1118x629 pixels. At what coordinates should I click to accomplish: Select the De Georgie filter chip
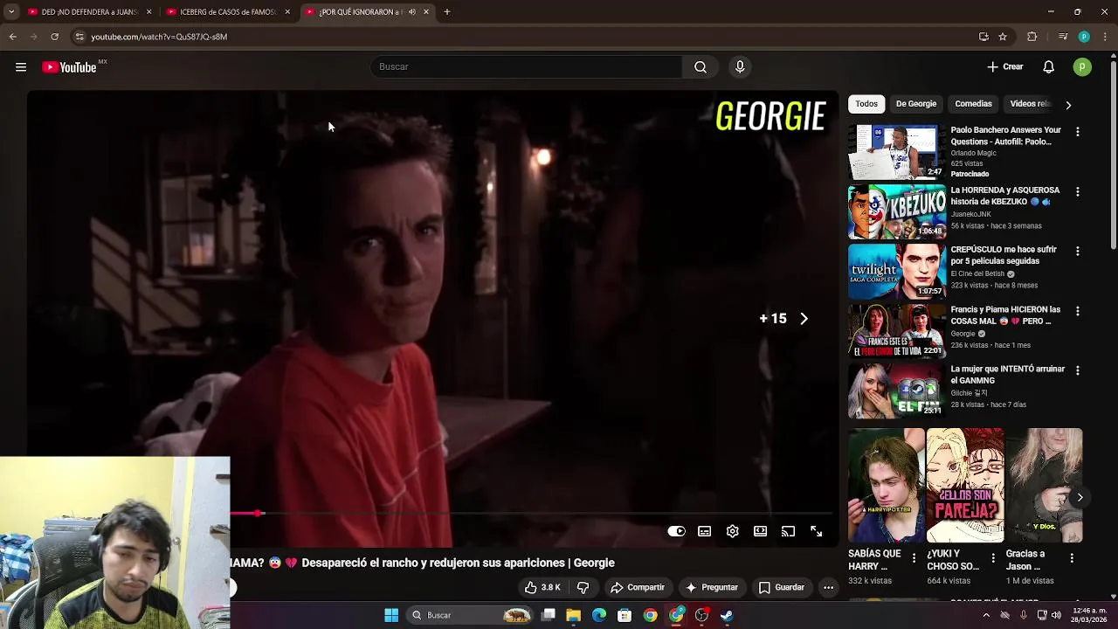916,104
